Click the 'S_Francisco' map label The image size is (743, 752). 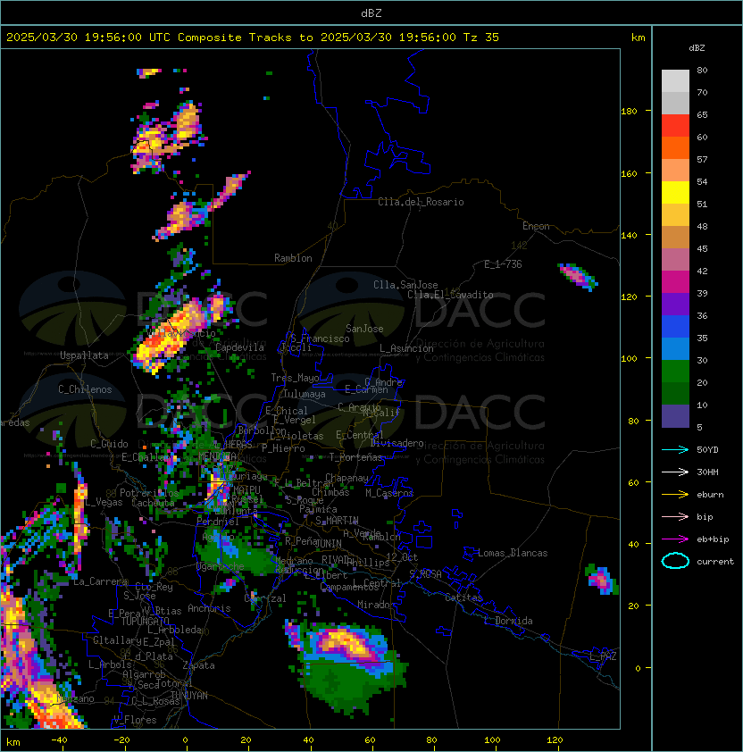(320, 338)
